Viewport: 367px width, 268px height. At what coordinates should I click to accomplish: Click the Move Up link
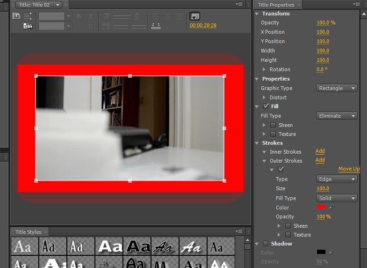pos(349,169)
